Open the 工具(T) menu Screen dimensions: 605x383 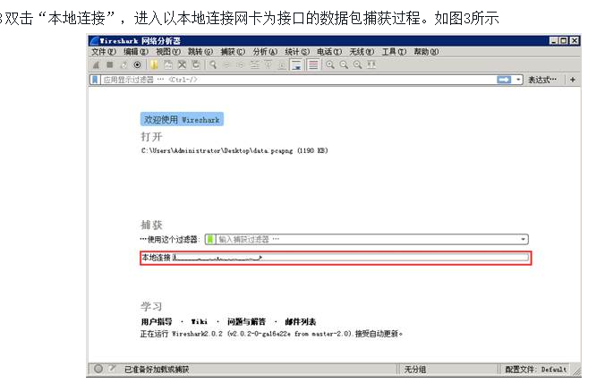(x=394, y=51)
